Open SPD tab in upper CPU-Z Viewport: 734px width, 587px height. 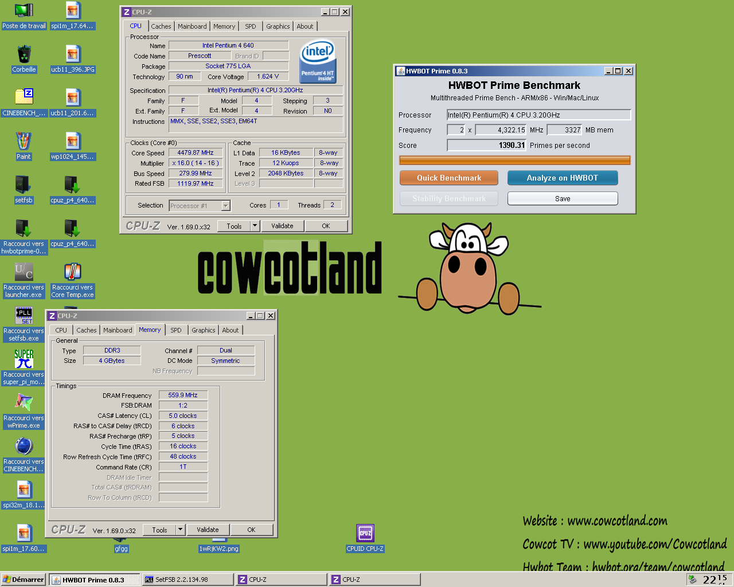[251, 26]
